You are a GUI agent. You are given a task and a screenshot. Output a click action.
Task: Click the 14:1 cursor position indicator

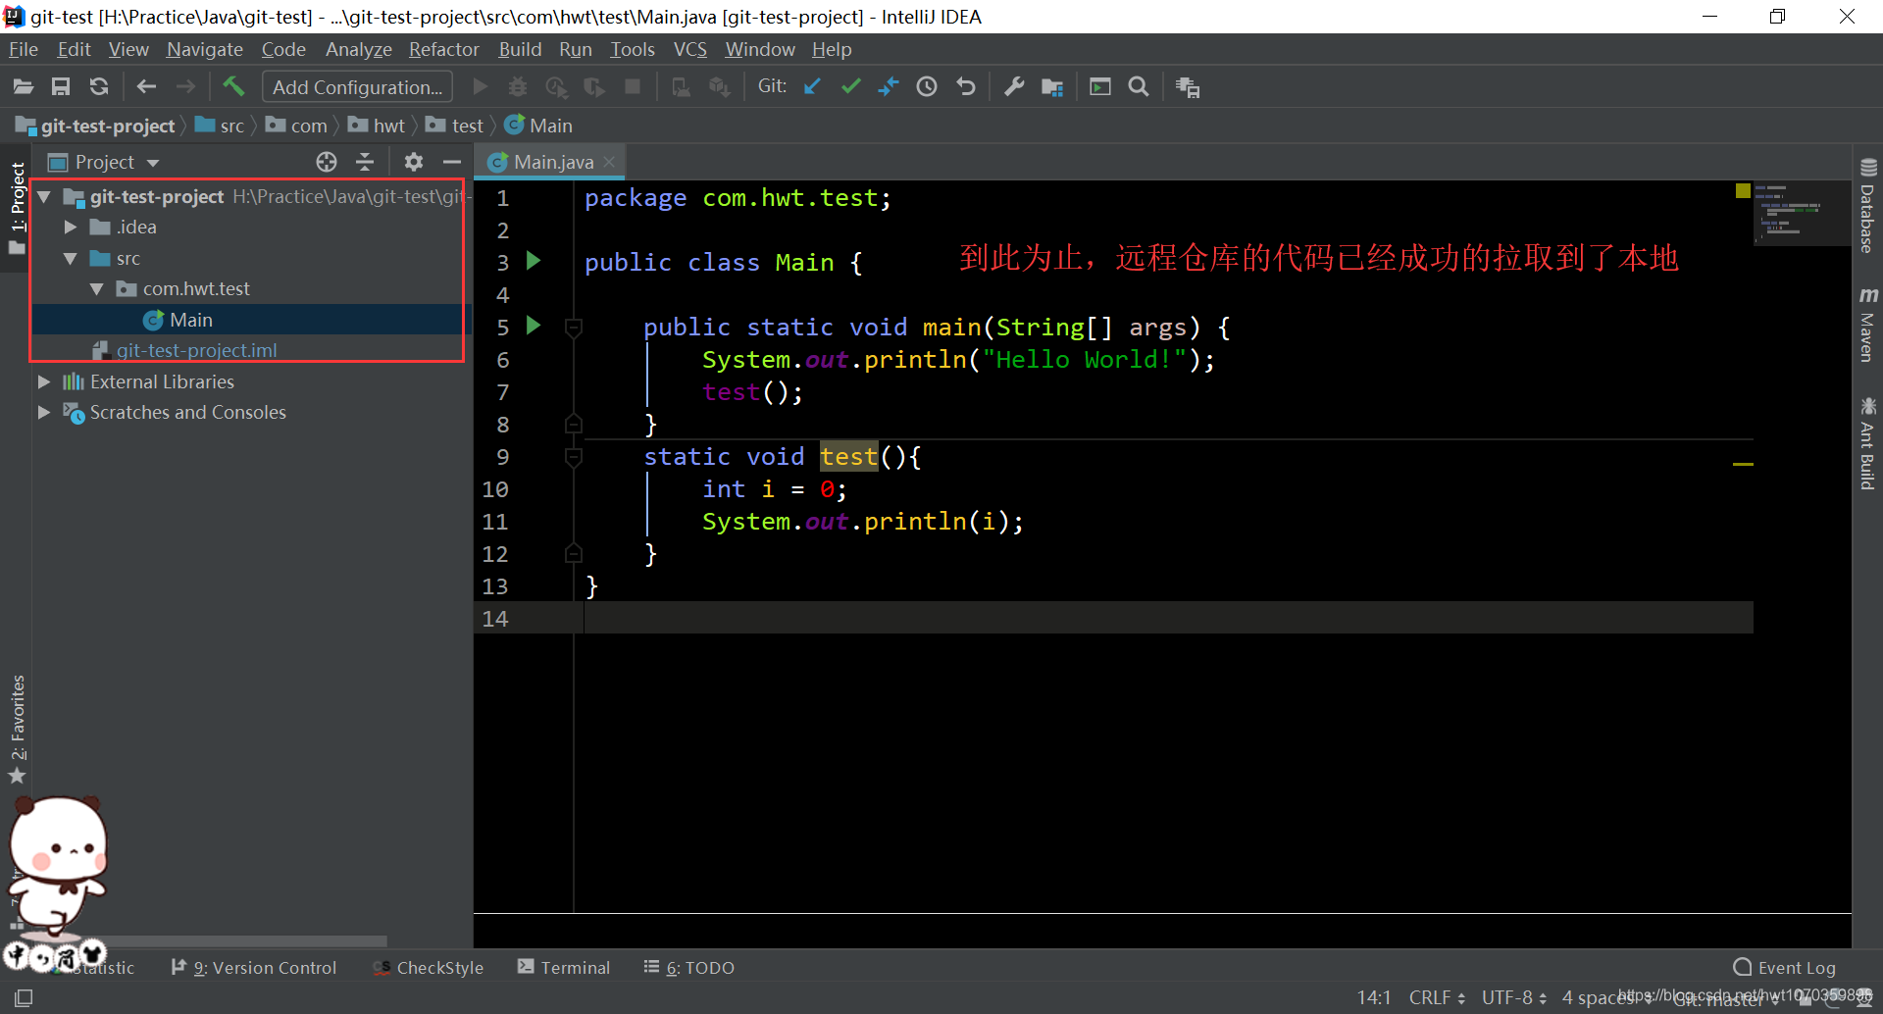click(1374, 997)
